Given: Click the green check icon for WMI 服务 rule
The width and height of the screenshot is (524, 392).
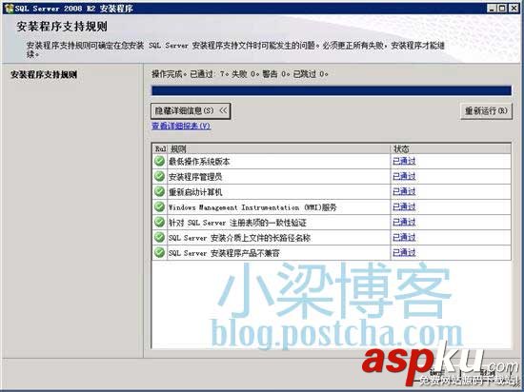Looking at the screenshot, I should 160,206.
